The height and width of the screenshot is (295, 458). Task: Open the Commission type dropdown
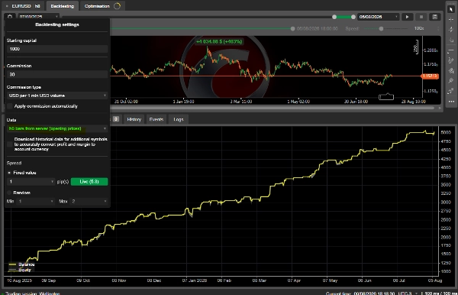(x=57, y=96)
